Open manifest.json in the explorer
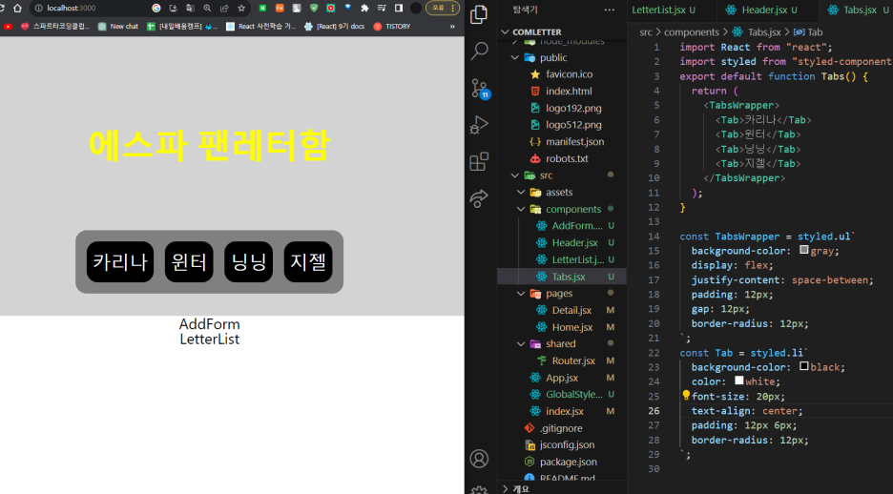Viewport: 893px width, 494px height. pos(562,142)
